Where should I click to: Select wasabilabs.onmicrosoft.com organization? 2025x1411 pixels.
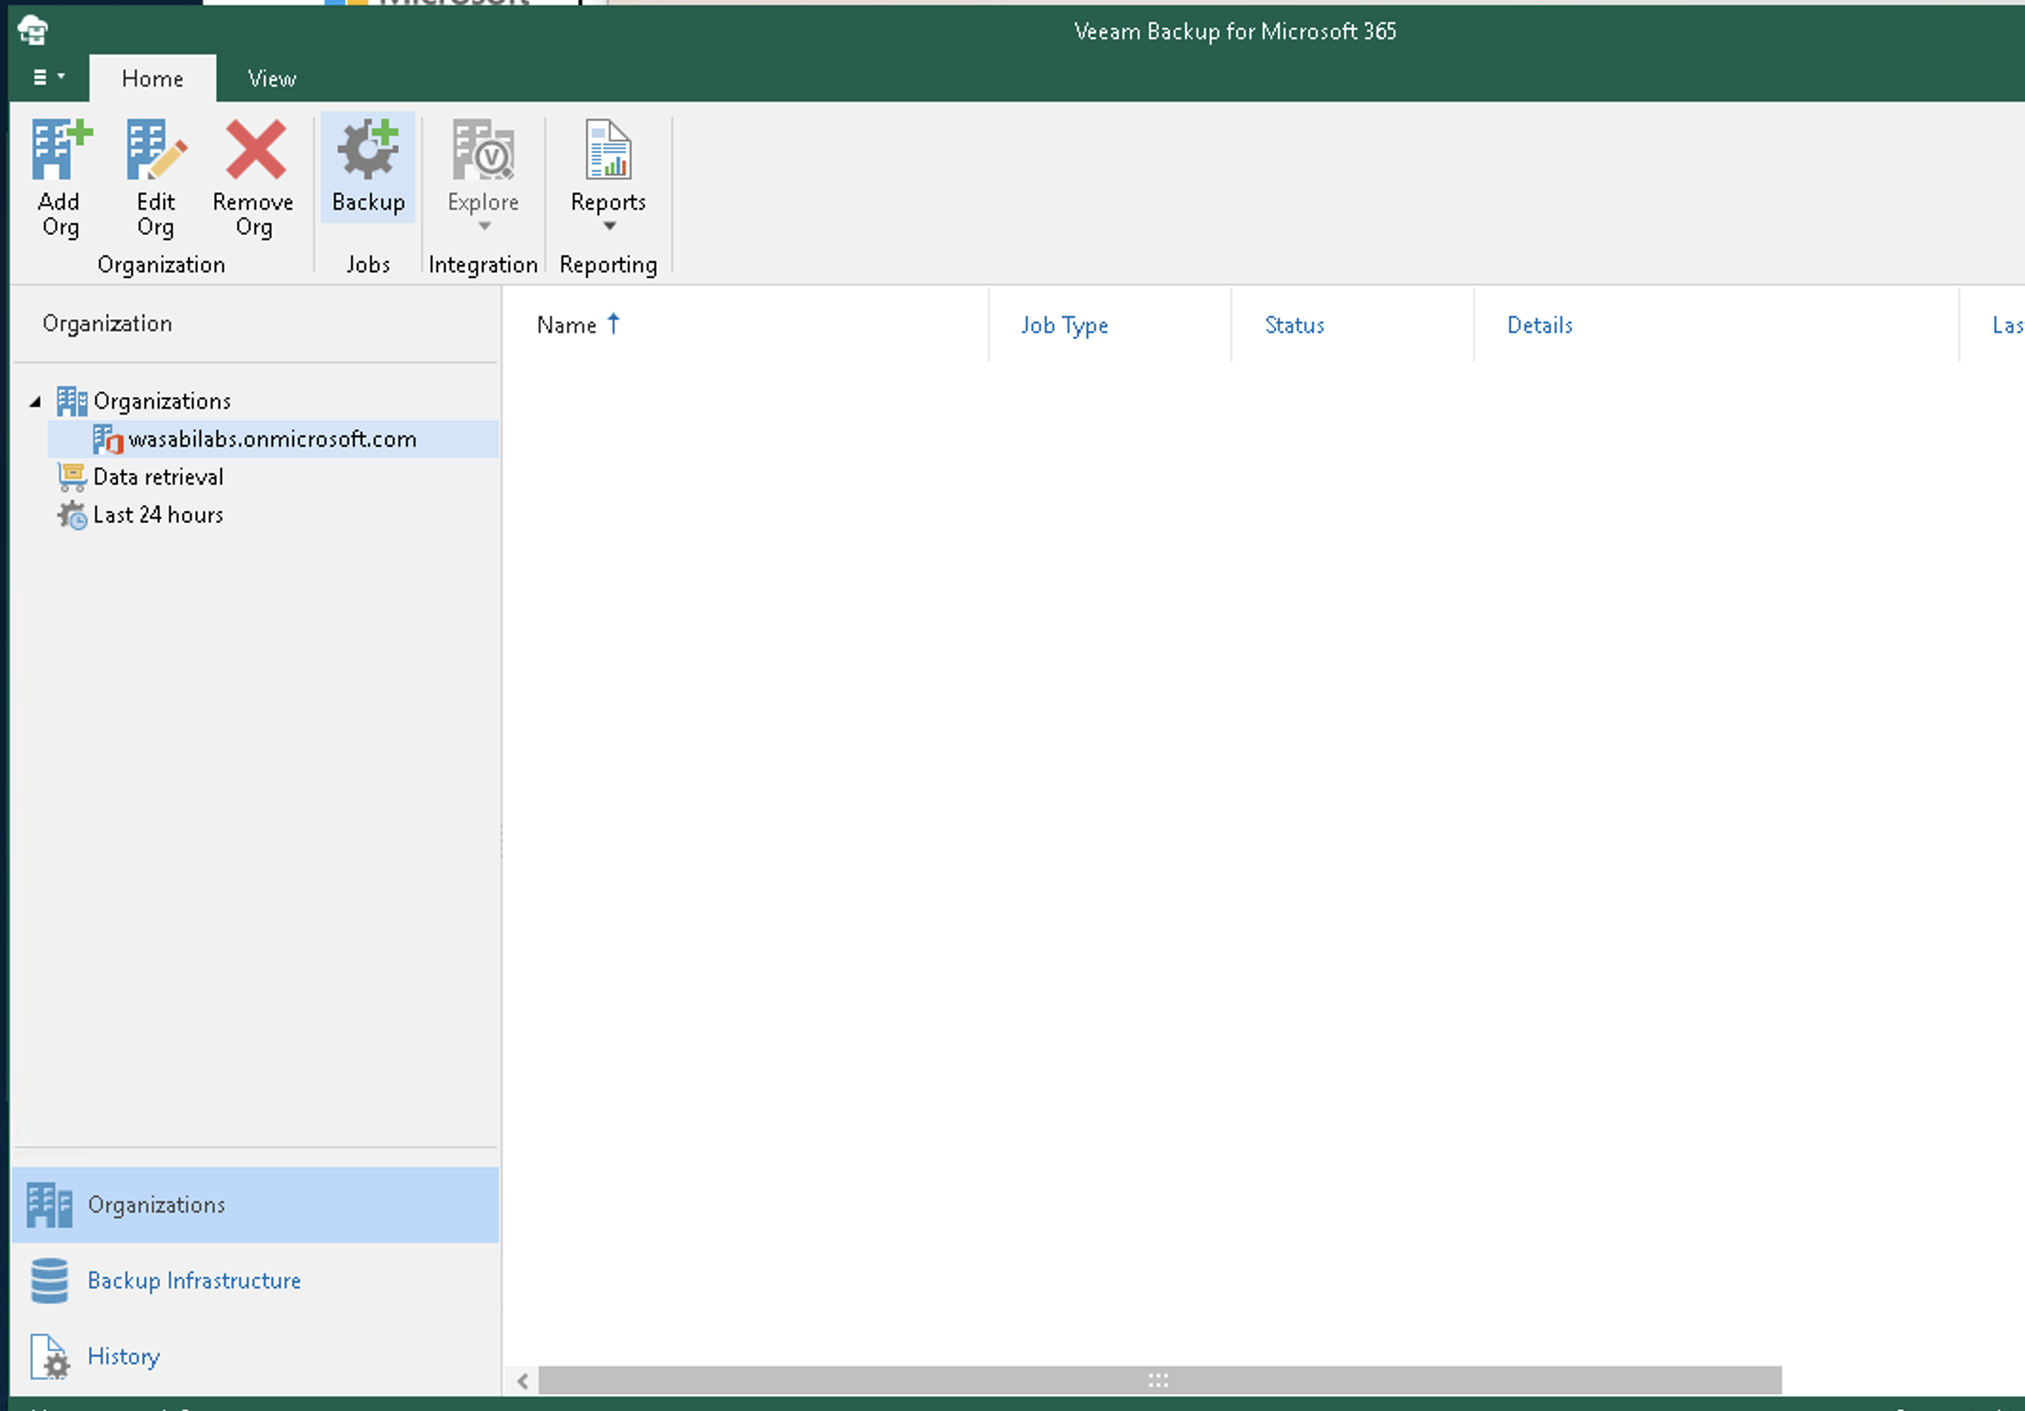[x=273, y=439]
